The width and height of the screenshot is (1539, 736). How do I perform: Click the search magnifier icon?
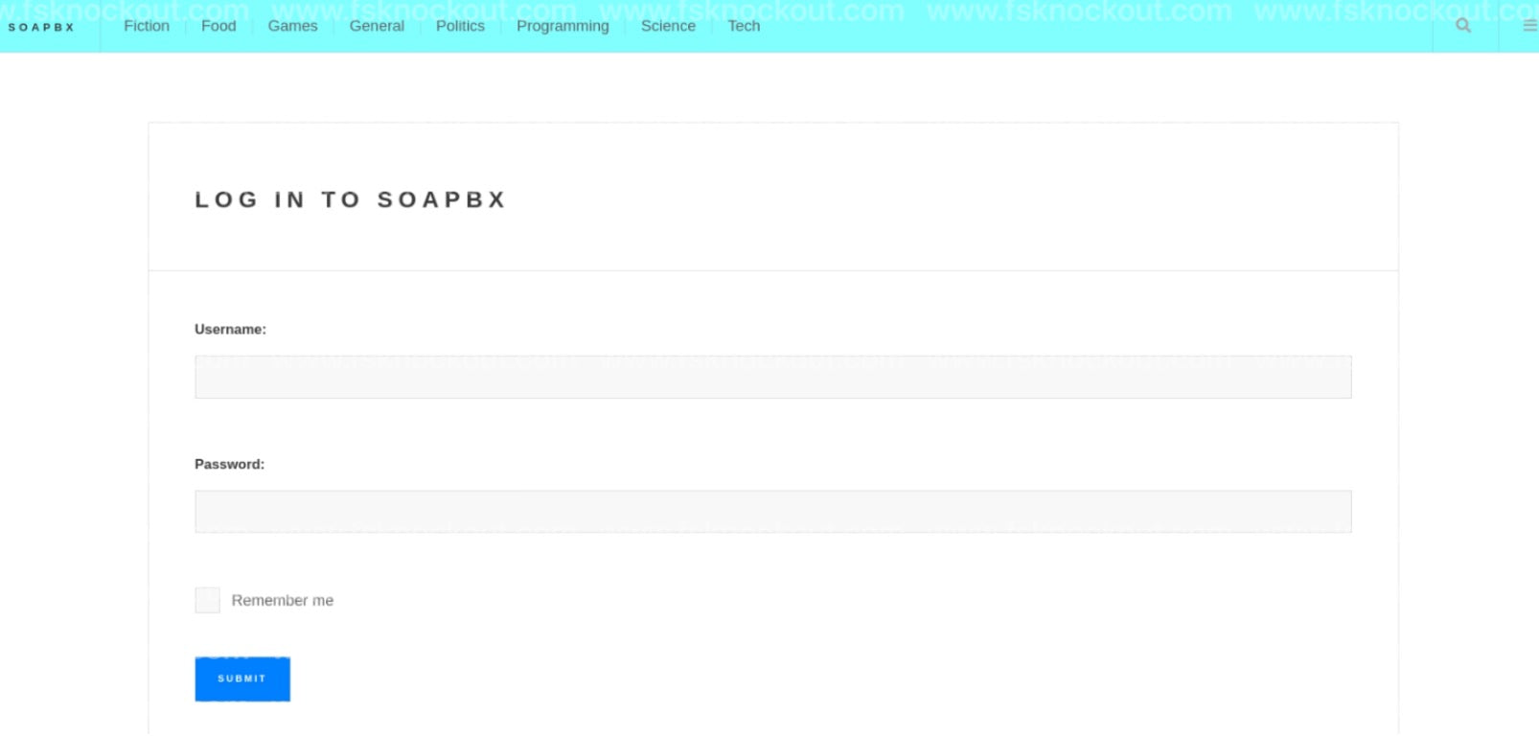[1462, 26]
